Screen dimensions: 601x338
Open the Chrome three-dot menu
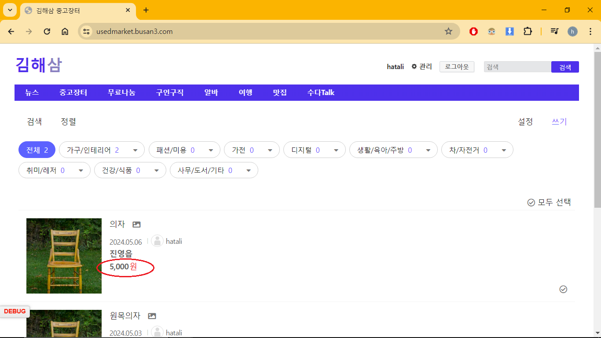590,31
